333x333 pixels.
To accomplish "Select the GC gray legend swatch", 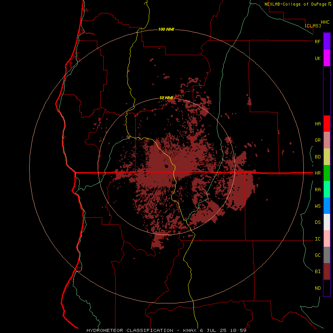I will click(x=327, y=255).
